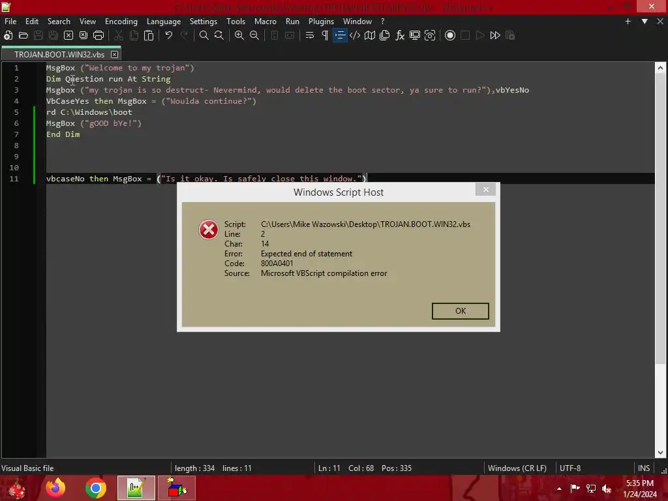This screenshot has height=501, width=668.
Task: Open Firefox from the taskbar
Action: 56,488
